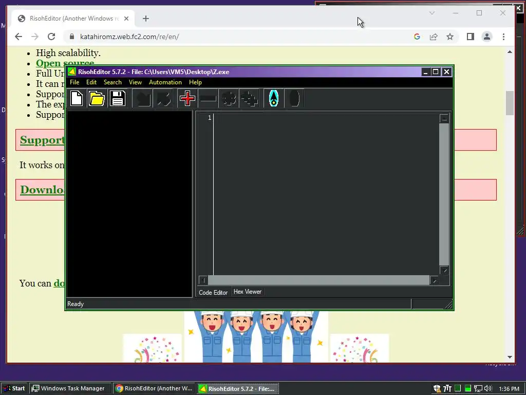Click Chrome's forward navigation arrow
526x395 pixels.
tap(35, 37)
